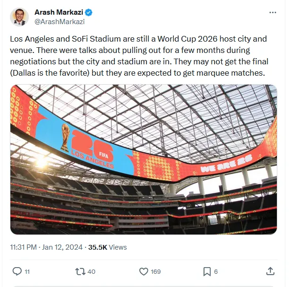Click the like count 169
Viewport: 292px width, 287px height.
point(155,271)
